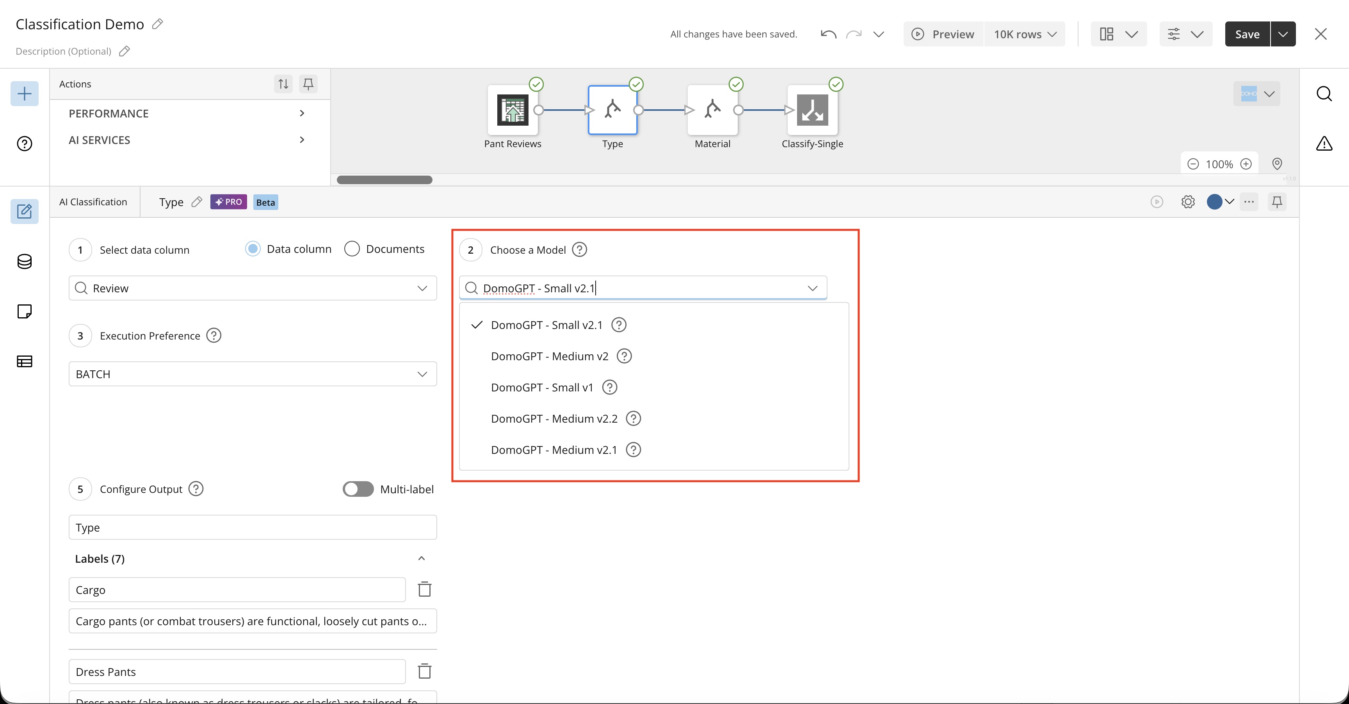Run the Preview button

point(943,34)
